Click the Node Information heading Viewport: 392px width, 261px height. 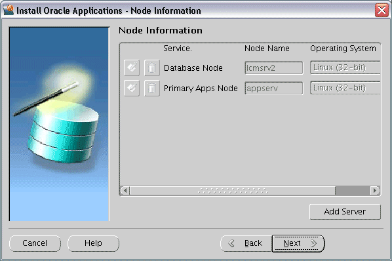(161, 31)
